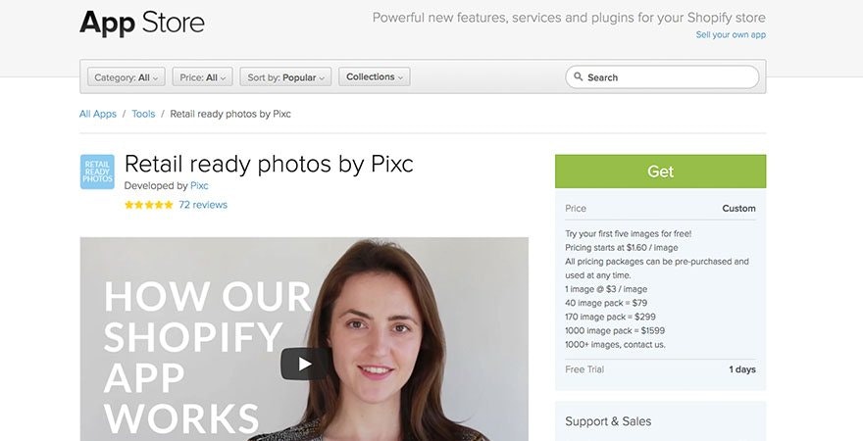Expand the Category: All dropdown
The width and height of the screenshot is (863, 441).
(127, 77)
